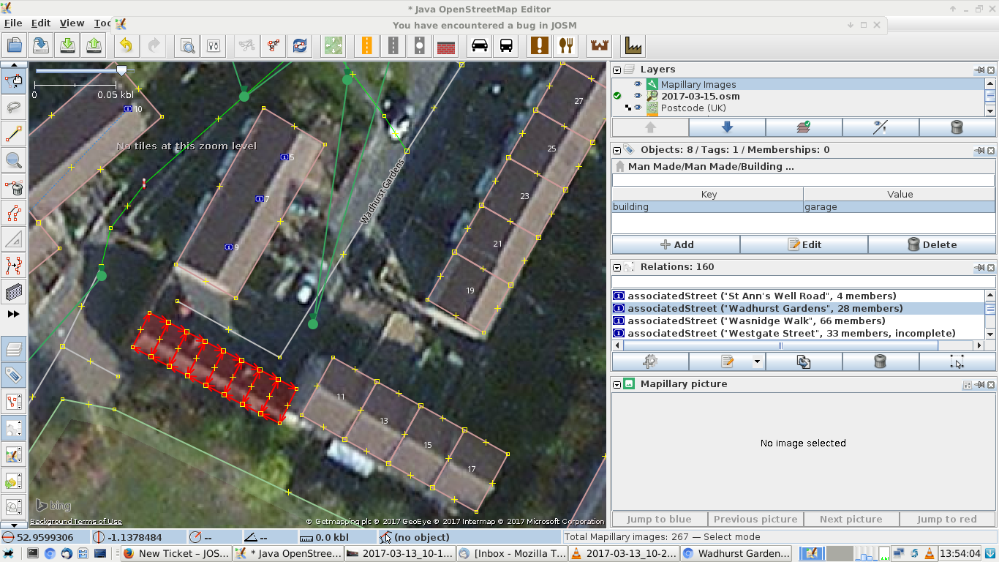Open the View menu
This screenshot has height=562, width=999.
72,23
